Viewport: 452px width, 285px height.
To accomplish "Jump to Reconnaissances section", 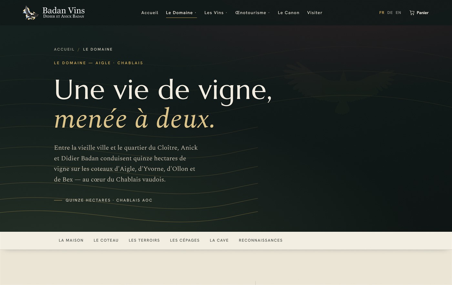I will (x=261, y=240).
